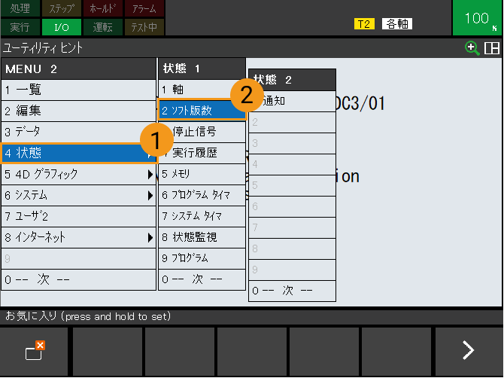504x378 pixels.
Task: Click the next page arrow button
Action: point(468,349)
